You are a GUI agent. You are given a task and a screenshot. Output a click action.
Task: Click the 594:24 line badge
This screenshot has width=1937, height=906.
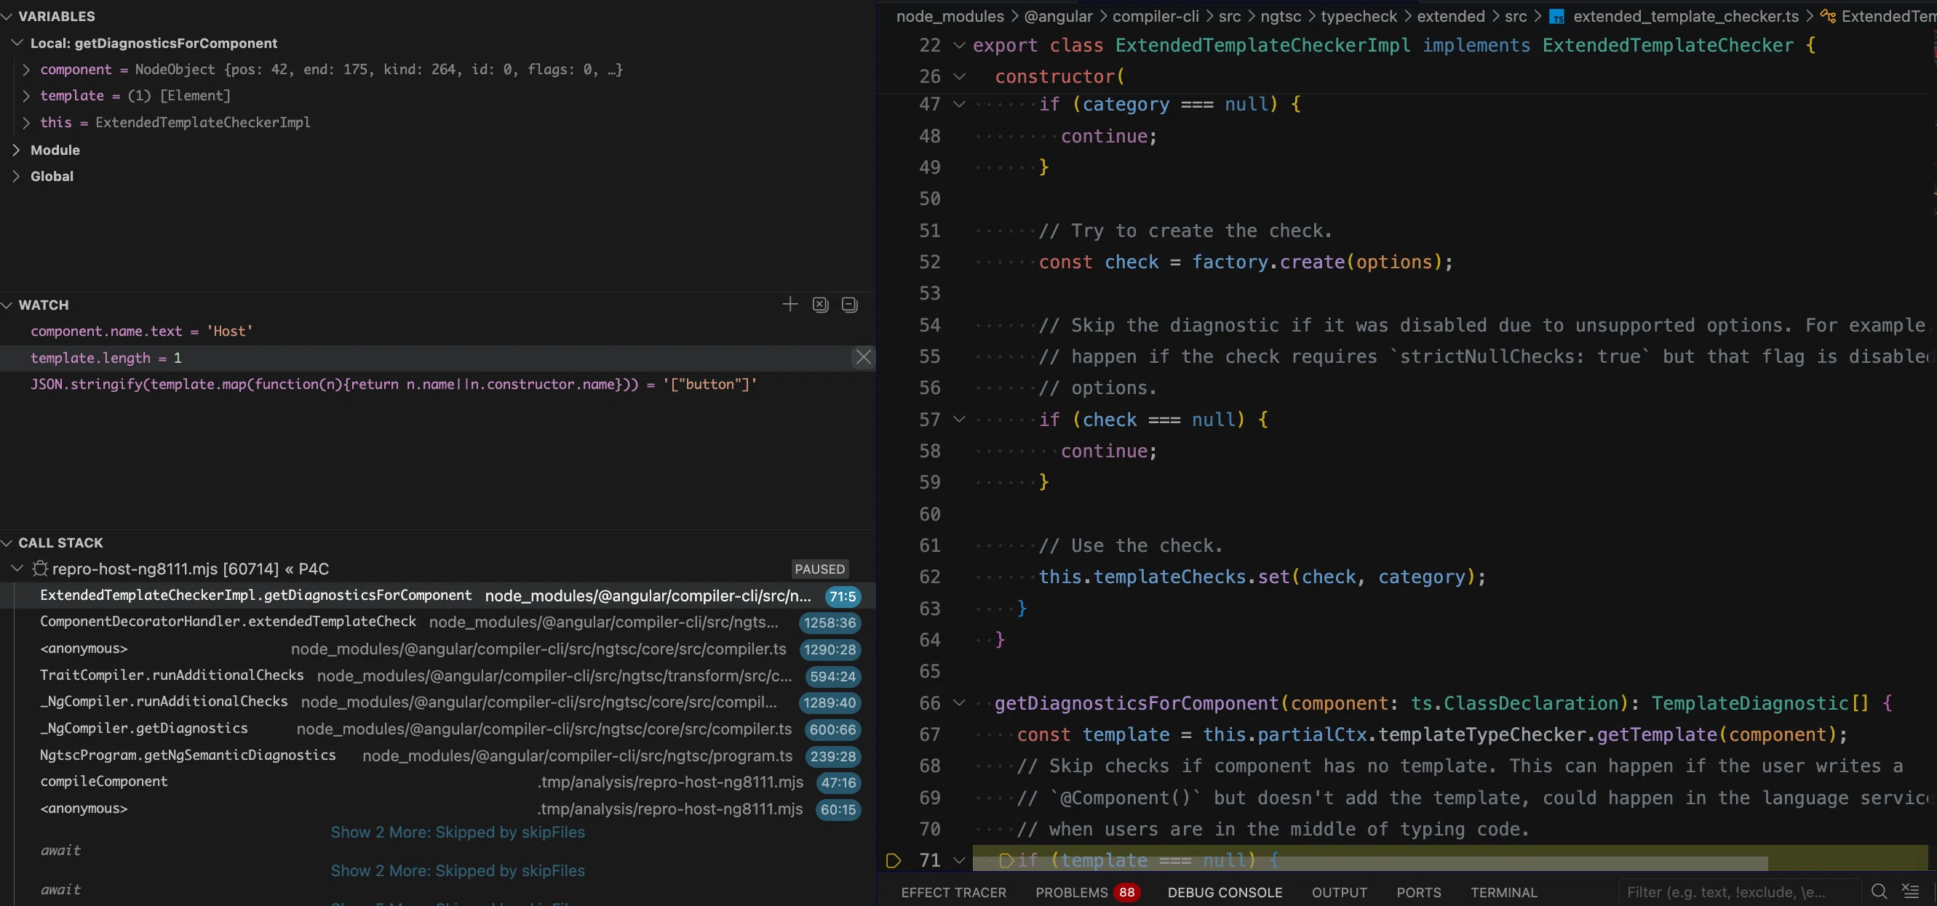tap(832, 676)
